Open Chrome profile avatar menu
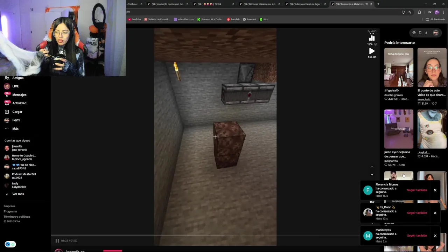The width and height of the screenshot is (448, 252). [436, 12]
